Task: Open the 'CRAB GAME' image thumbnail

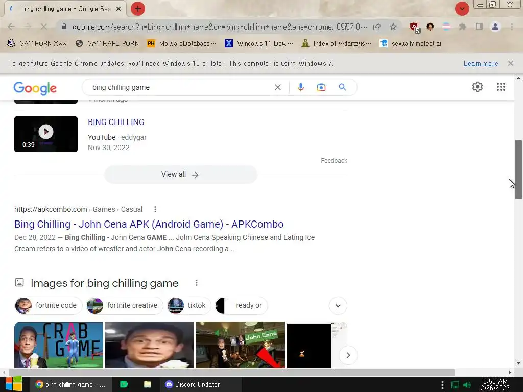Action: 59,345
